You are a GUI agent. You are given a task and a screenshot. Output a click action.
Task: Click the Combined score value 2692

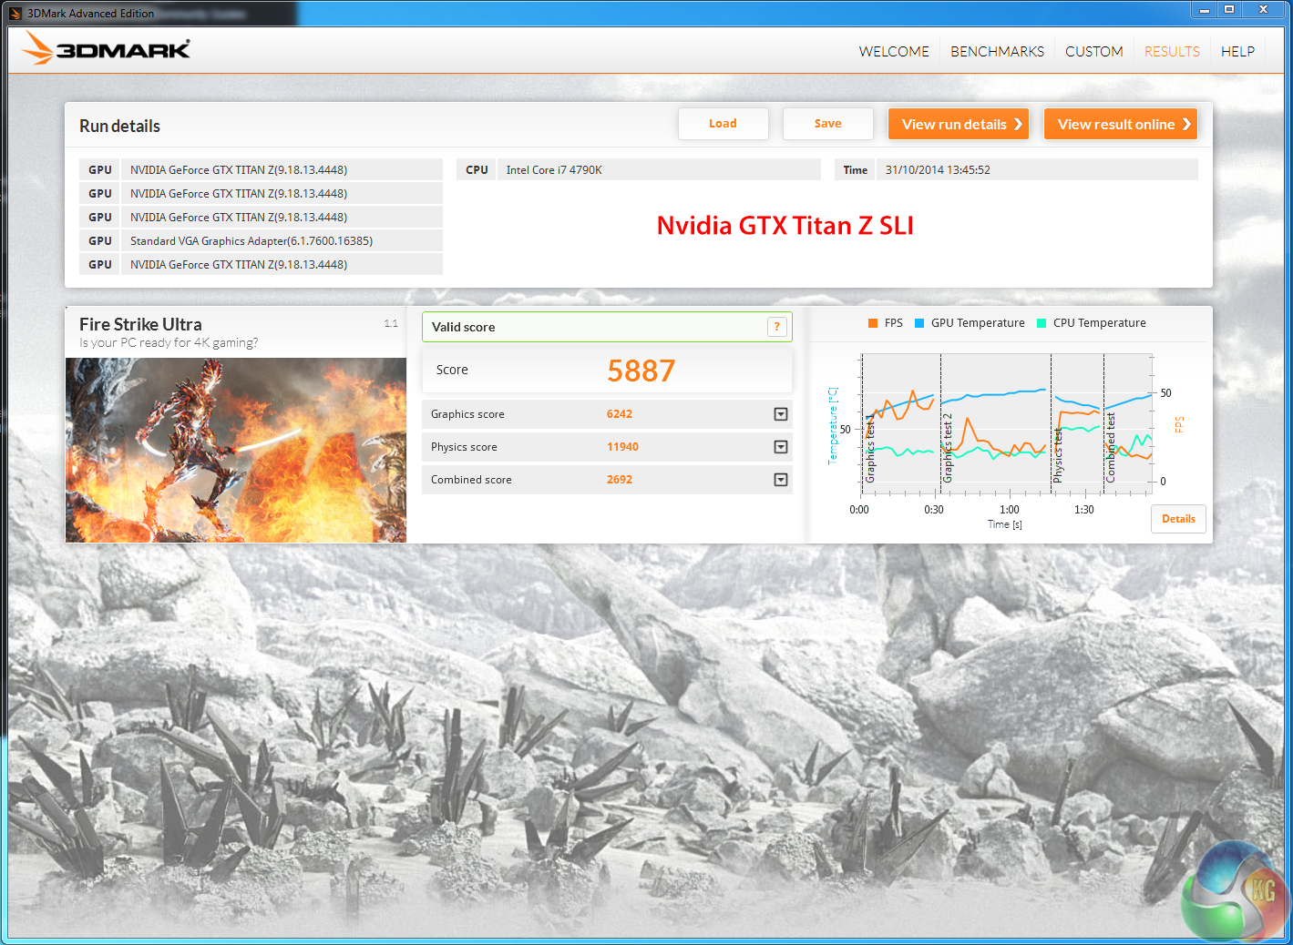point(620,480)
